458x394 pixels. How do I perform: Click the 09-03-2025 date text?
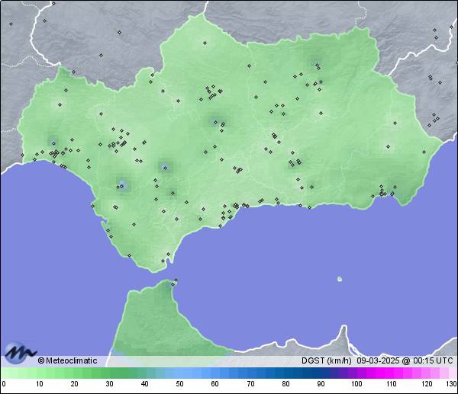click(x=378, y=360)
